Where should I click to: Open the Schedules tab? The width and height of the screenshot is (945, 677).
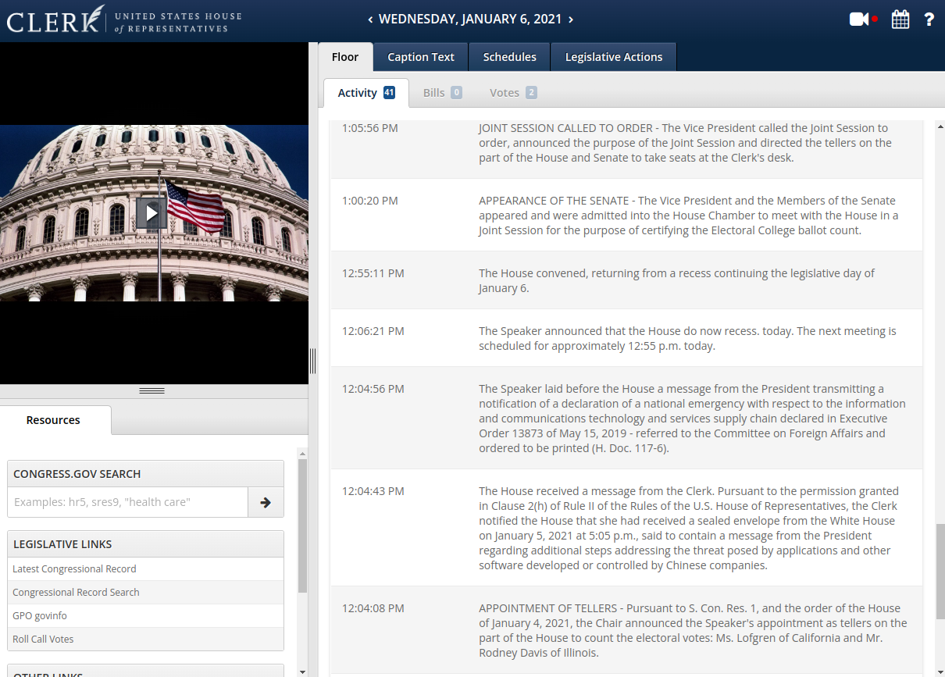coord(509,57)
